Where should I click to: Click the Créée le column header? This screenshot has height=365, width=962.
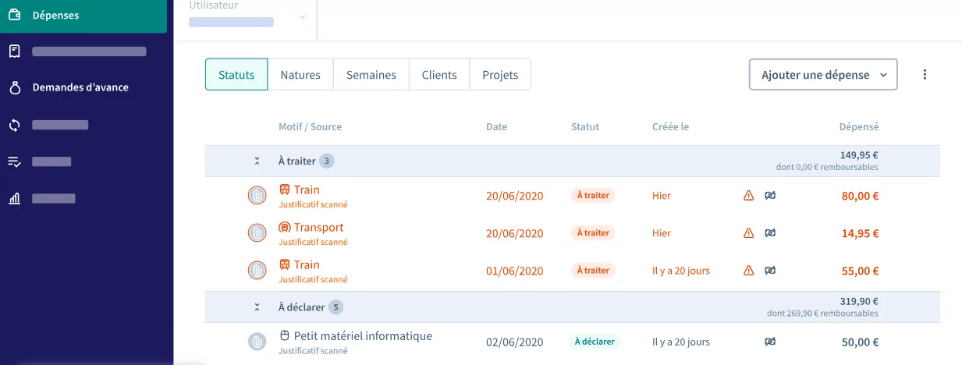point(670,126)
